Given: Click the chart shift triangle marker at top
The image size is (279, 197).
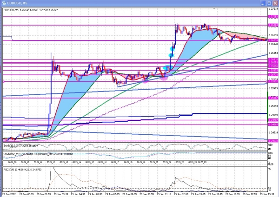Looking at the screenshot, I should [x=214, y=8].
